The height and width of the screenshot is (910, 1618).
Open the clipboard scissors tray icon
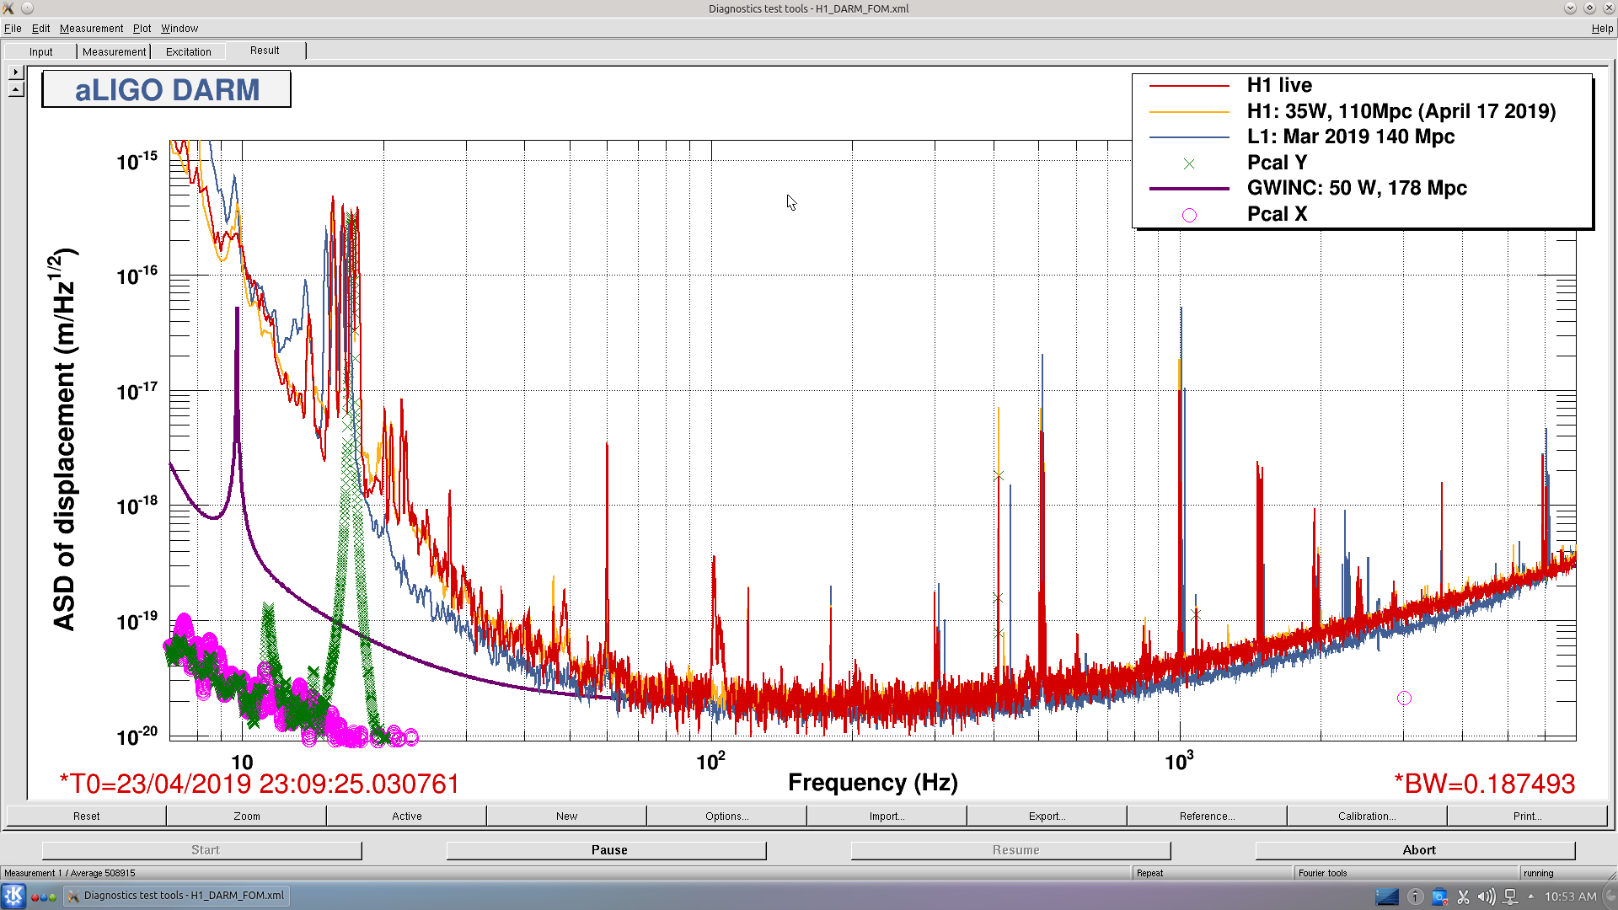[1463, 897]
